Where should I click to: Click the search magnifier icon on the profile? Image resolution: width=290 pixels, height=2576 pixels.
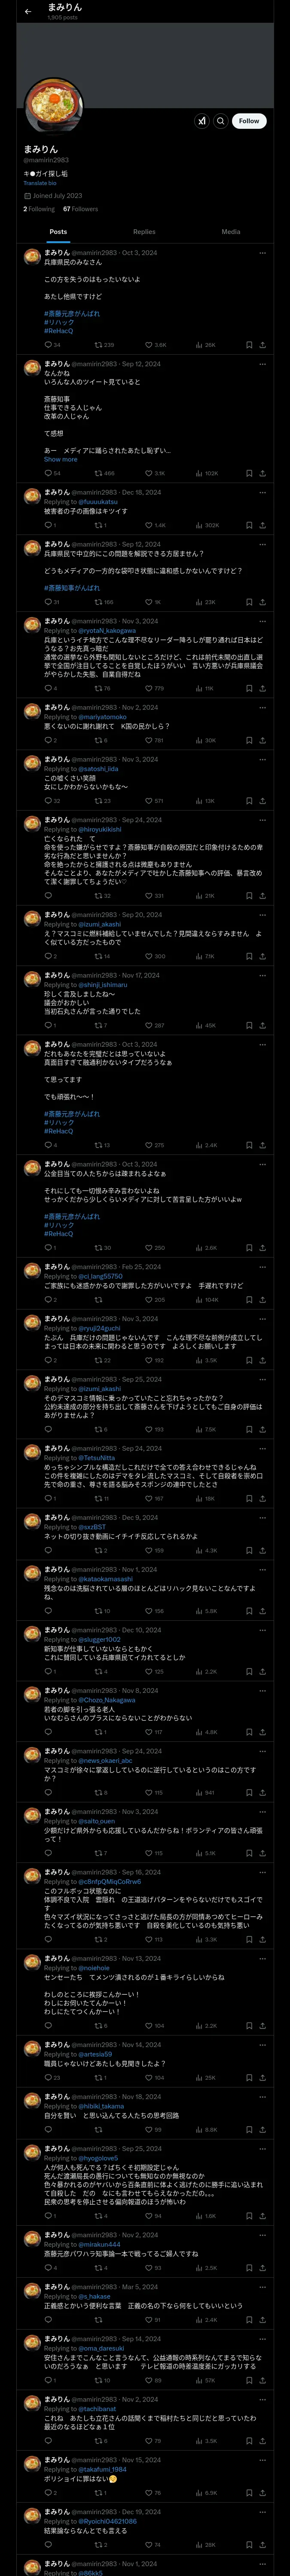[x=221, y=121]
